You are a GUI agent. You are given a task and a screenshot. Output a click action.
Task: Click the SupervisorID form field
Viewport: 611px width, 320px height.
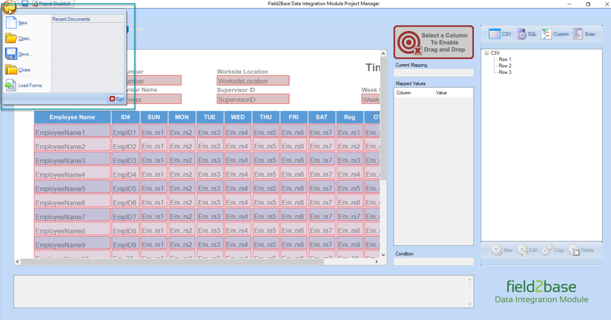click(253, 99)
